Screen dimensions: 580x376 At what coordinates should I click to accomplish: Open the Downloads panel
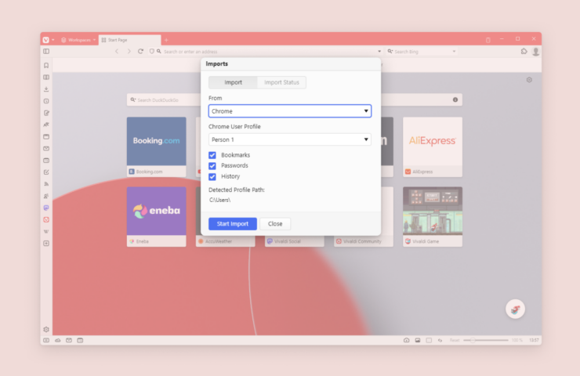[46, 89]
